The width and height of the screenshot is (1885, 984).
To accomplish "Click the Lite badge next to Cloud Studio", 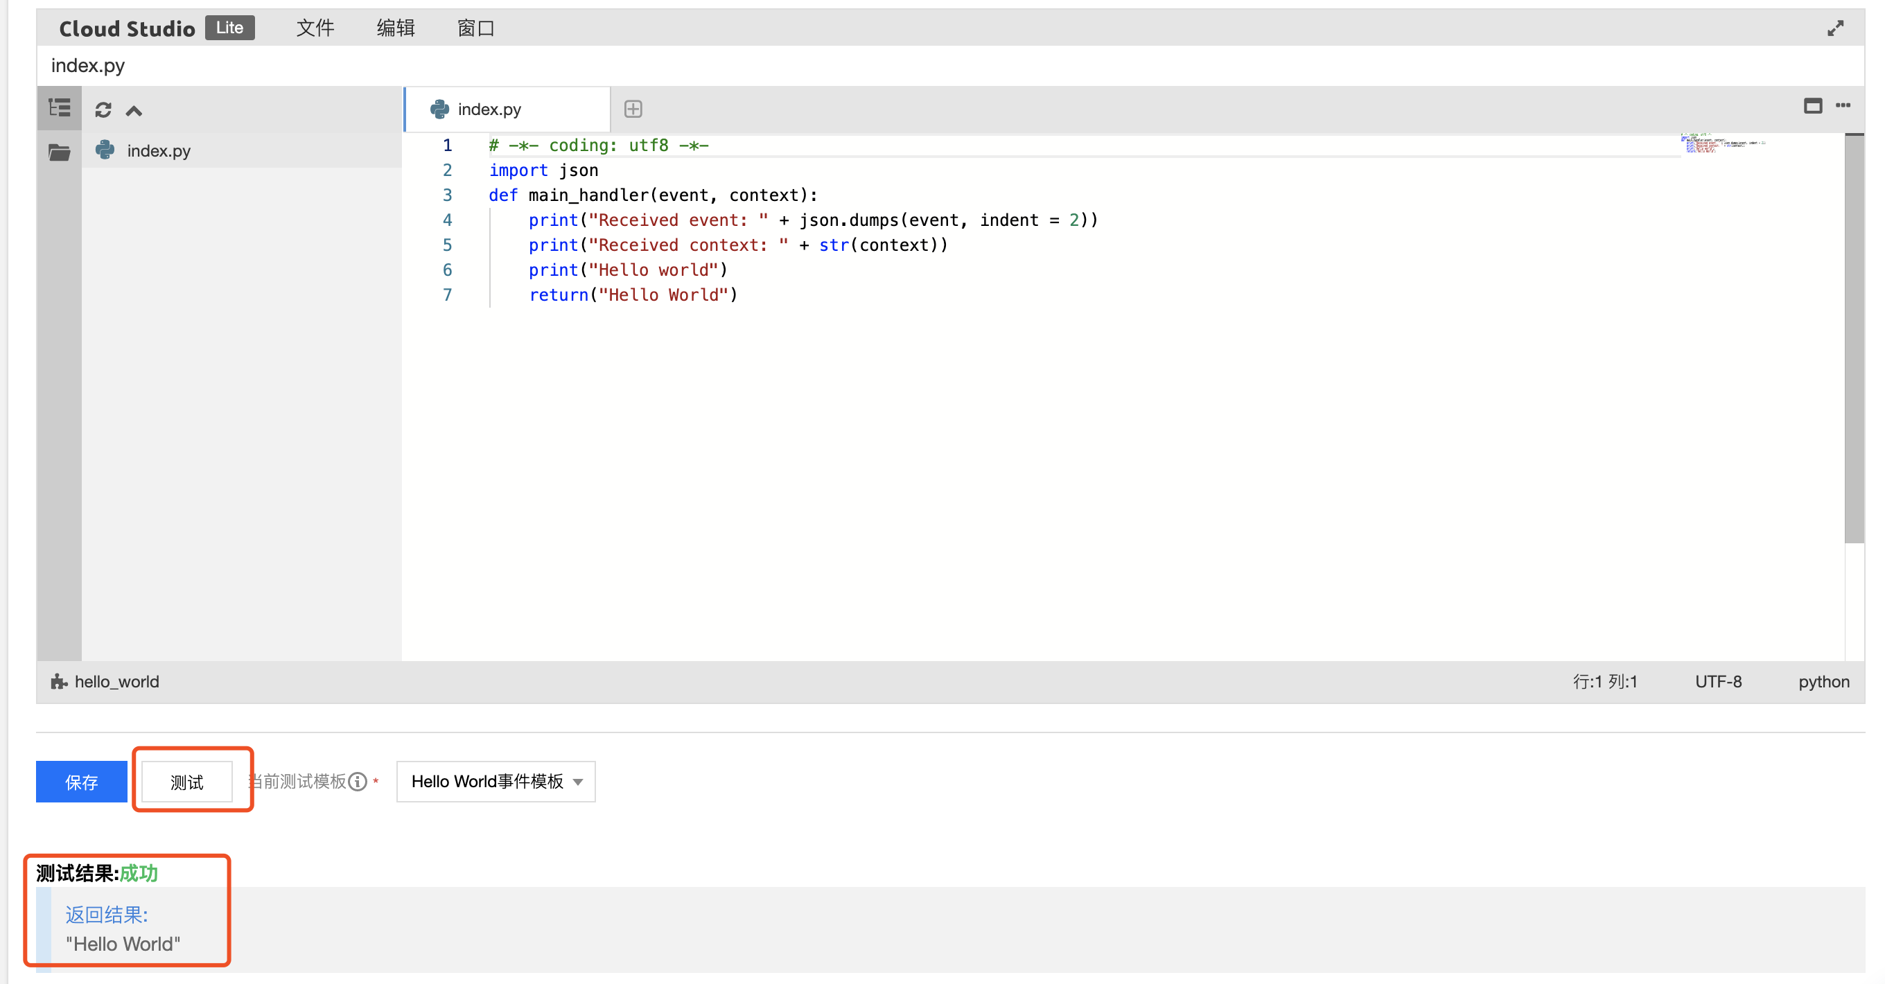I will (x=229, y=27).
